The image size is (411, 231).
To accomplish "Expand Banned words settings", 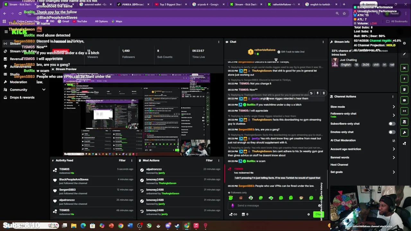I will [394, 158].
